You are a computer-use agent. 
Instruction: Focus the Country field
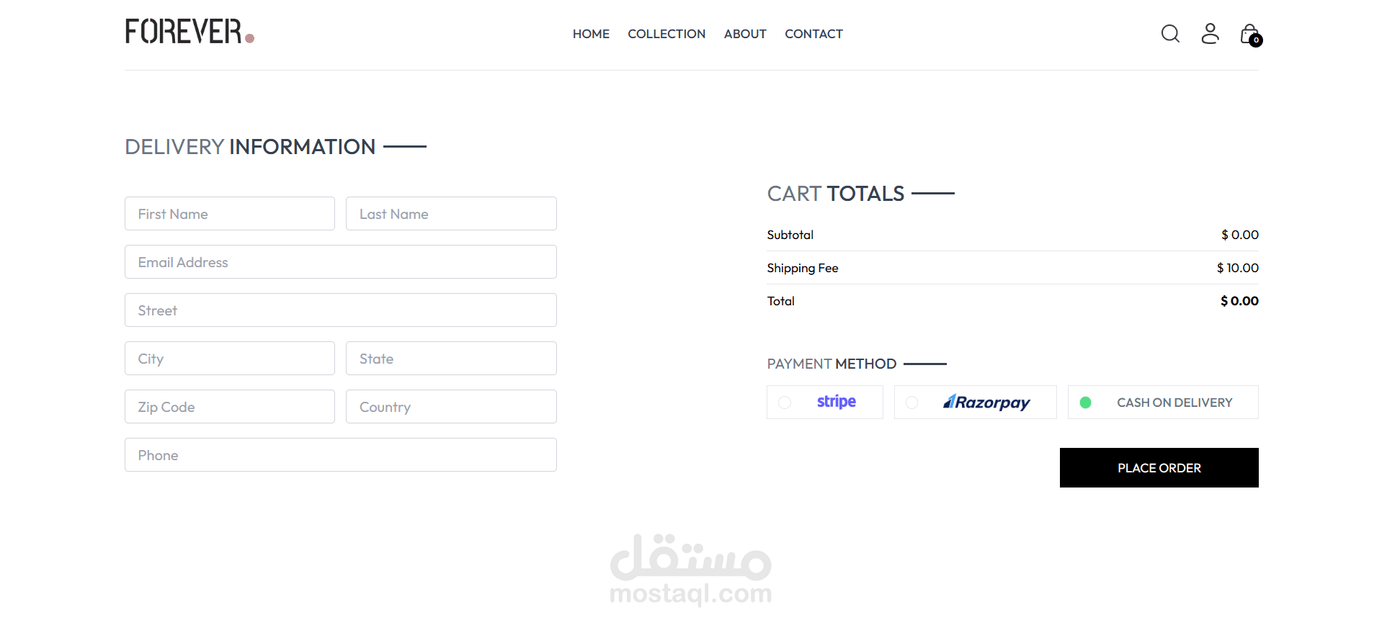[451, 407]
